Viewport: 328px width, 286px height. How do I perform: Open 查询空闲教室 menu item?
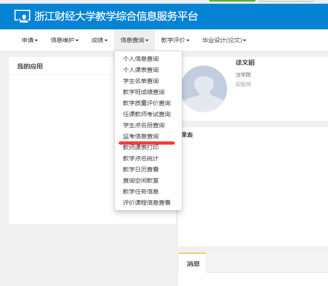pyautogui.click(x=141, y=180)
